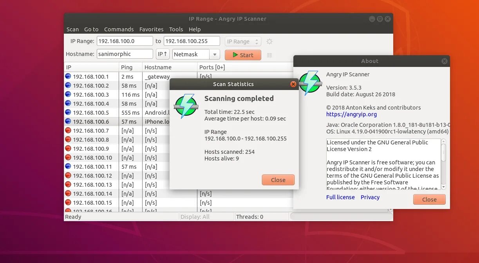Click red status icon for 192.168.100.15
This screenshot has width=479, height=263.
click(x=68, y=202)
